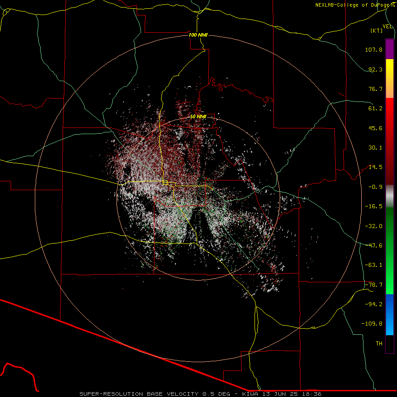
Task: Click the Super-Resolution Base Velocity caption text
Action: pos(201,394)
